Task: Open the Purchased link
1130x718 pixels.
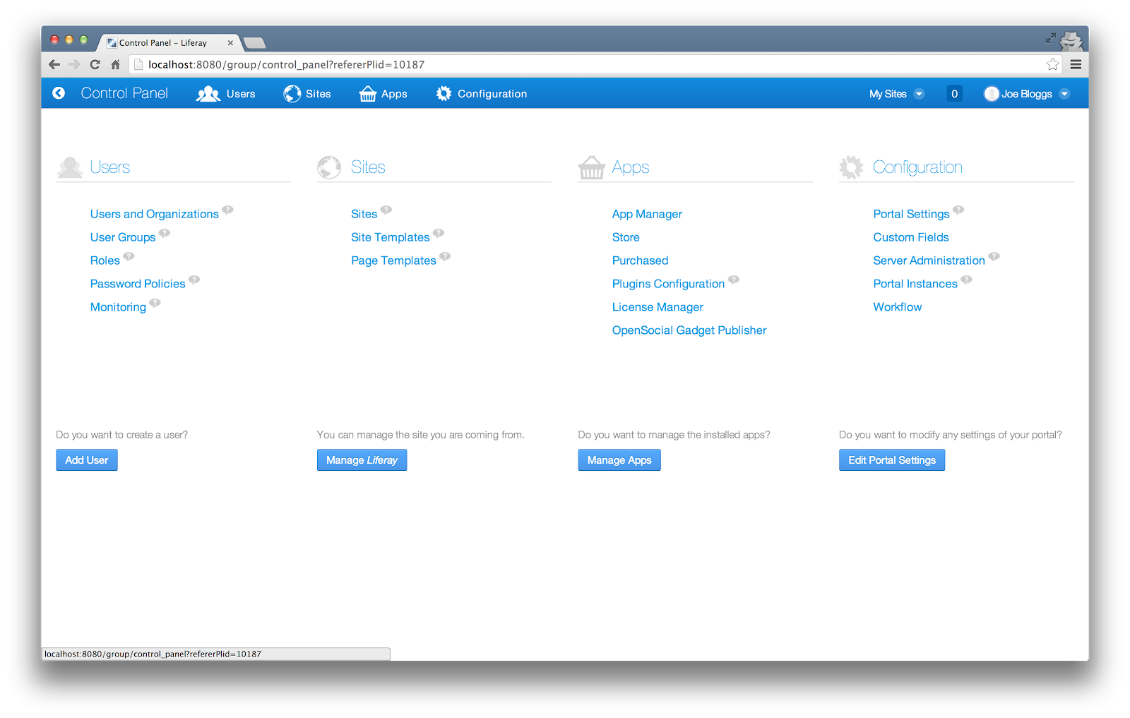Action: 640,261
